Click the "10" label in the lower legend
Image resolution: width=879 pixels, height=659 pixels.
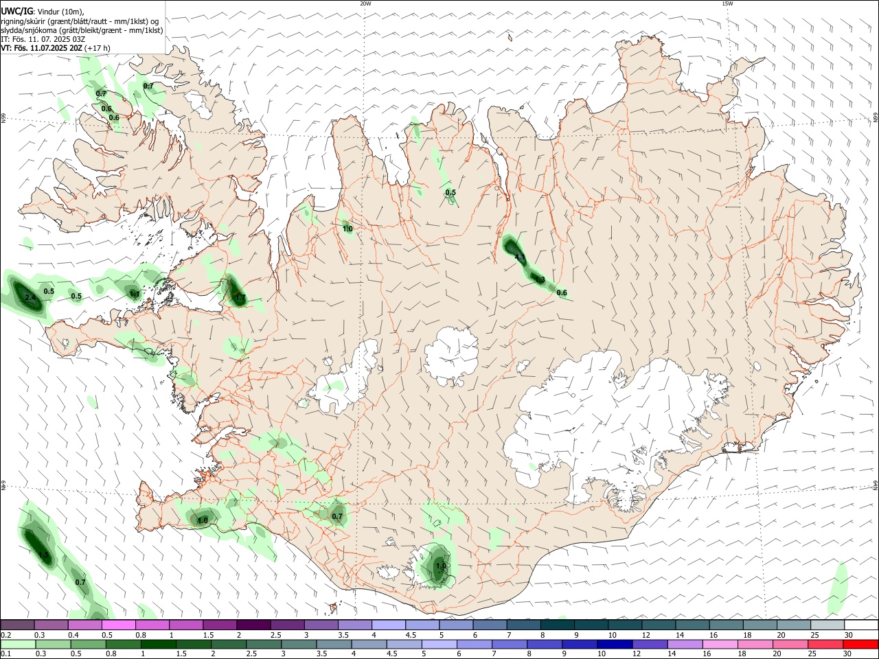601,654
